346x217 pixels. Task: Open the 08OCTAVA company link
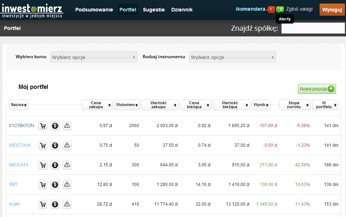[20, 145]
